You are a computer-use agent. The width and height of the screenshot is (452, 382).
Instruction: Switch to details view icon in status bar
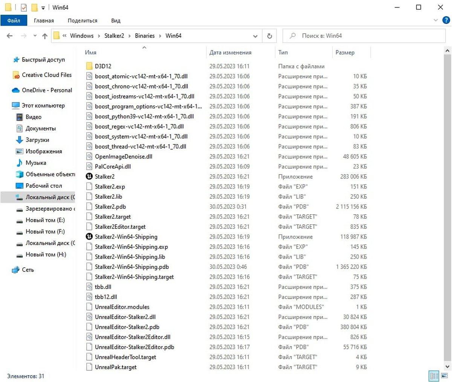point(434,376)
